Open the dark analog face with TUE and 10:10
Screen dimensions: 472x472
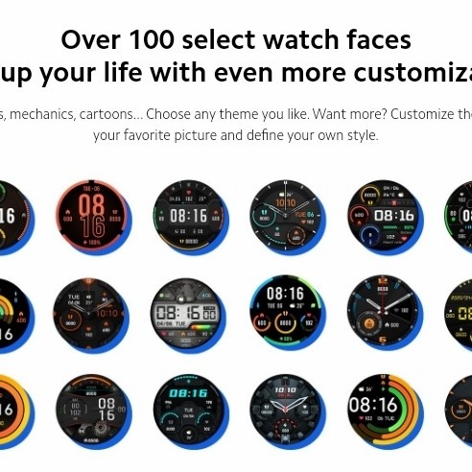(91, 315)
